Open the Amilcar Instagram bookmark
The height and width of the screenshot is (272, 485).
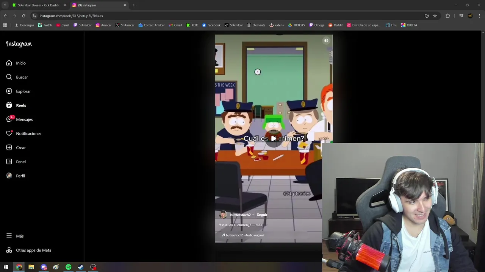103,25
